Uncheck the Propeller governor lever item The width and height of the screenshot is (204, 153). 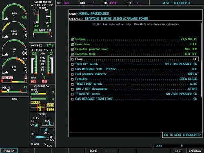pyautogui.click(x=73, y=49)
